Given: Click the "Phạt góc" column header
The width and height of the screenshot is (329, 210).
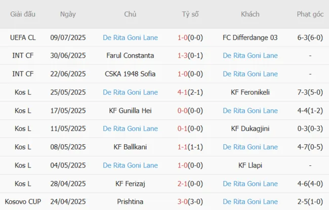Looking at the screenshot, I should (x=310, y=14).
